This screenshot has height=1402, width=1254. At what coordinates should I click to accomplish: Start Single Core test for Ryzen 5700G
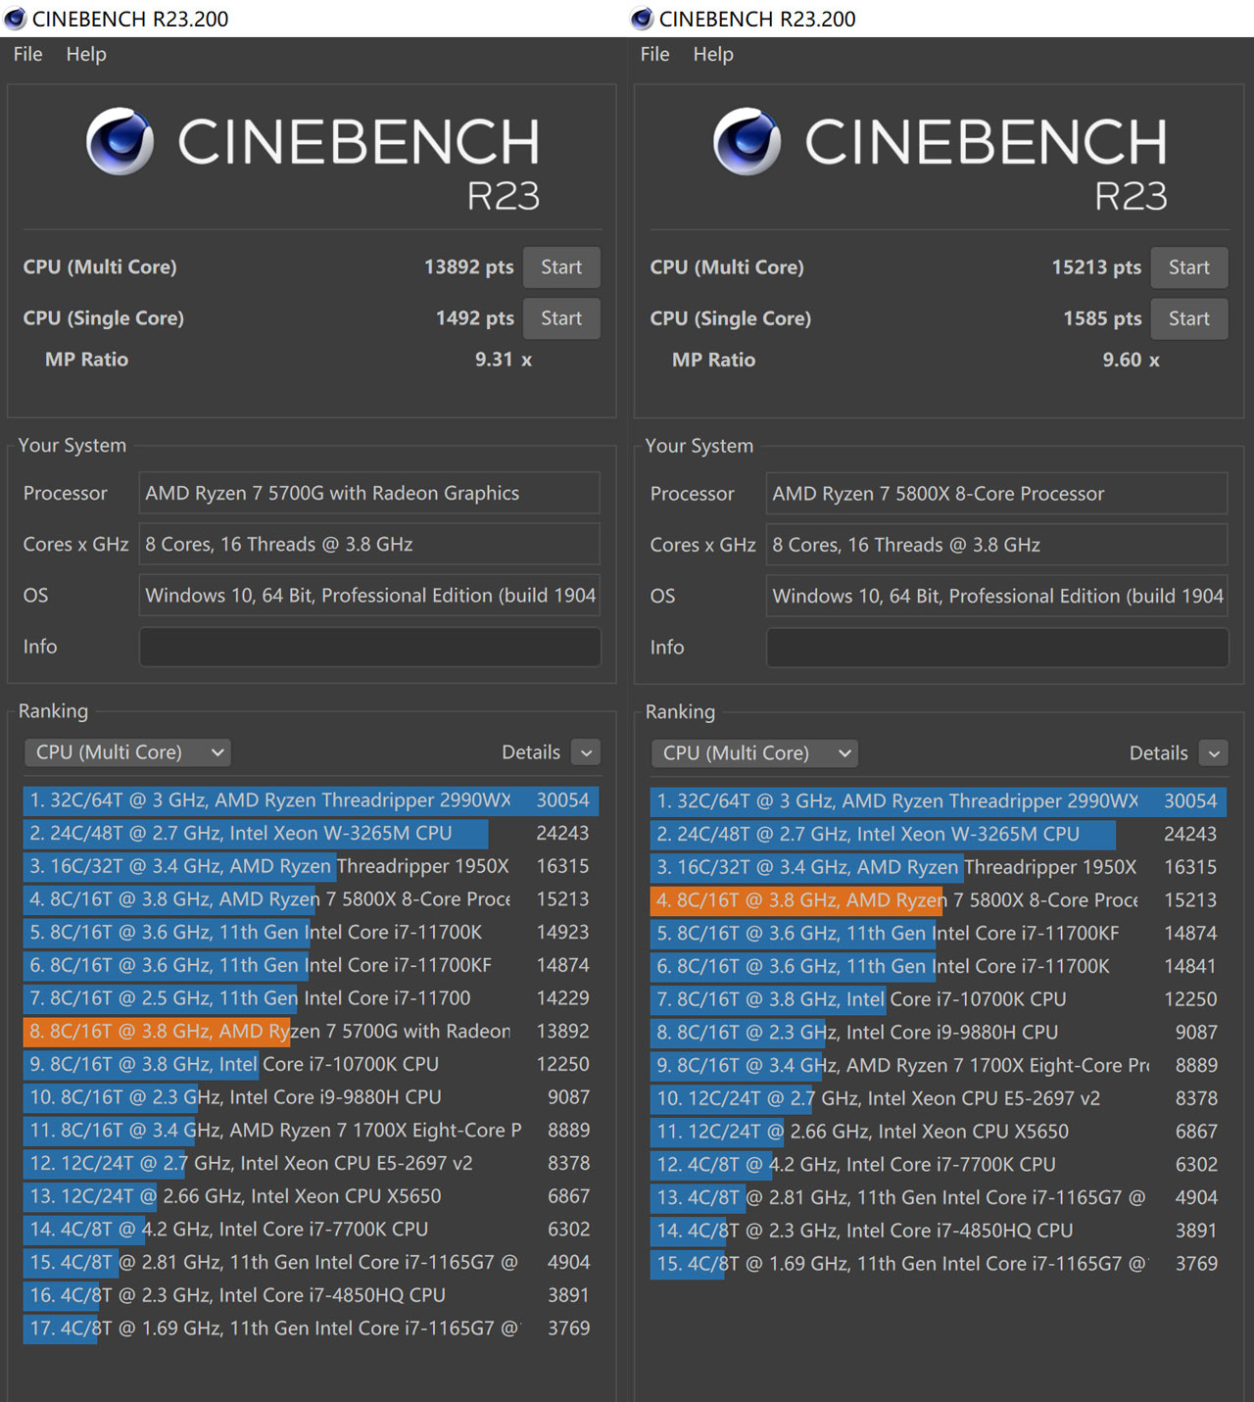[560, 318]
